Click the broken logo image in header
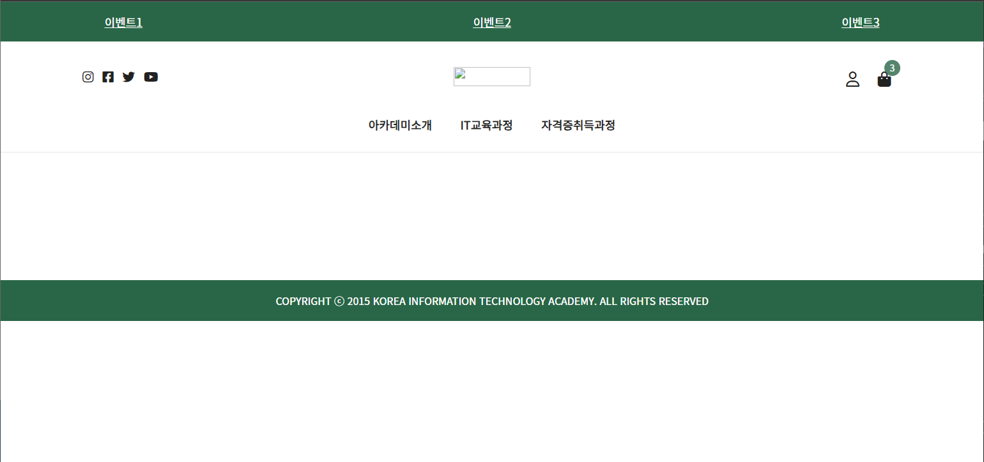This screenshot has height=462, width=984. click(x=492, y=77)
